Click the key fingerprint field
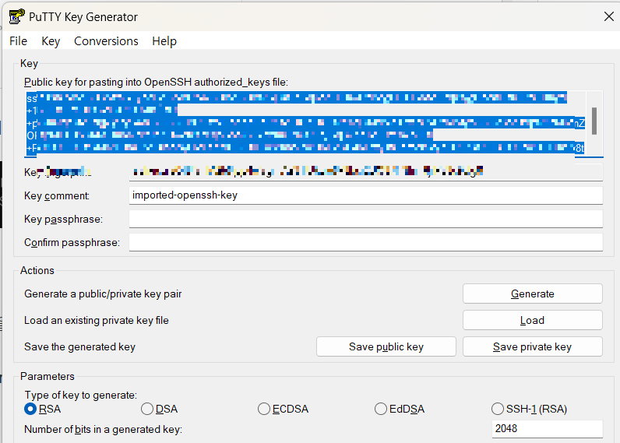Viewport: 620px width, 443px height. 366,172
